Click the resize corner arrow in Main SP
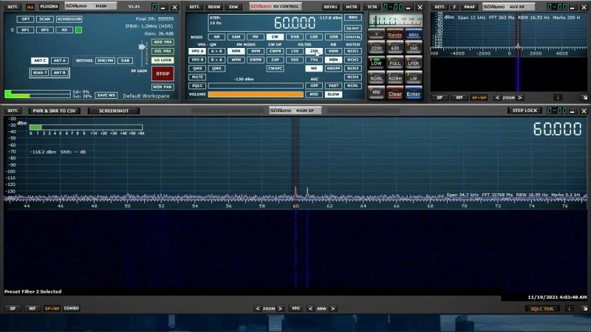This screenshot has width=591, height=332. [584, 308]
